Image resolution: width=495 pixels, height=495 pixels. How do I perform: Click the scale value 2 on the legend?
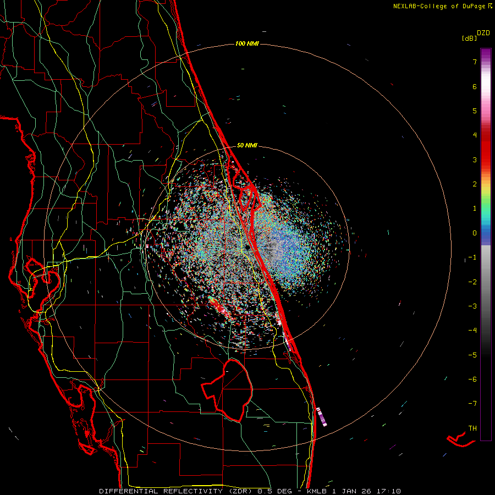tap(475, 184)
